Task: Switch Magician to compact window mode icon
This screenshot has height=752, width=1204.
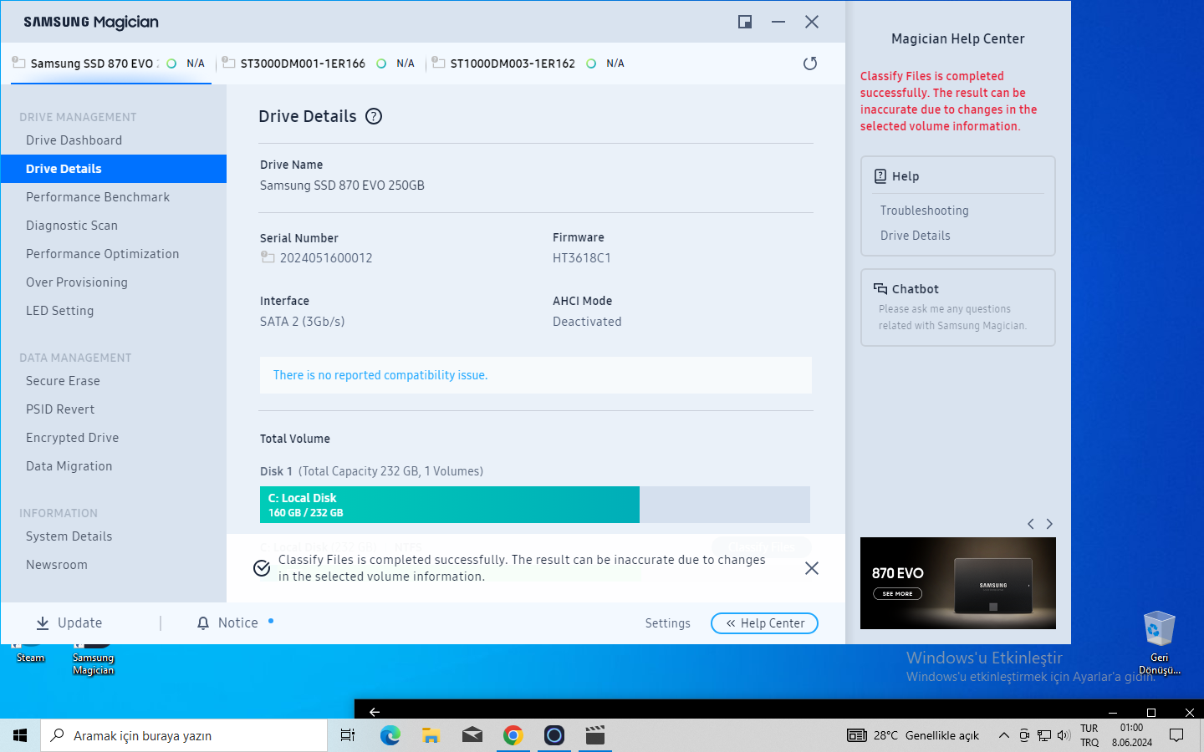Action: (x=745, y=22)
